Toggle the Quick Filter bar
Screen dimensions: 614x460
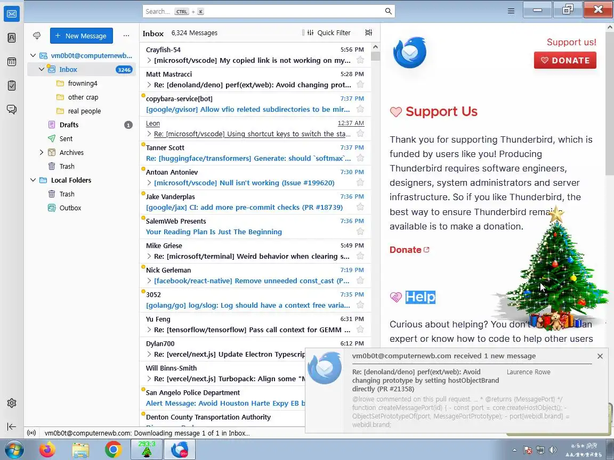click(x=328, y=33)
